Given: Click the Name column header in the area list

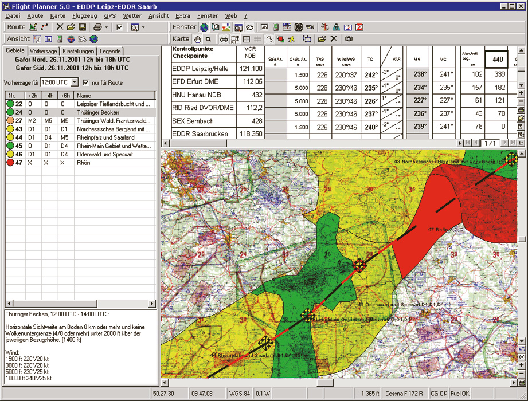Looking at the screenshot, I should [x=115, y=96].
